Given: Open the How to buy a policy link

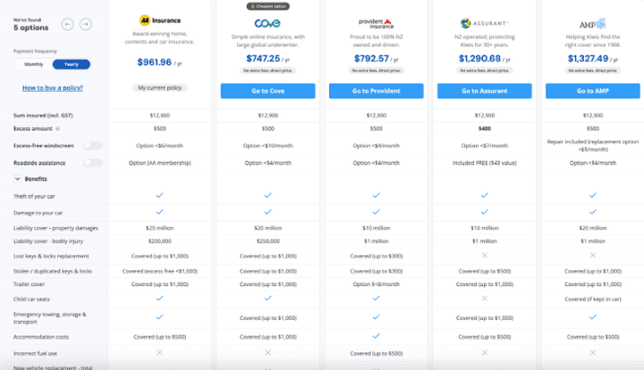Looking at the screenshot, I should 53,88.
